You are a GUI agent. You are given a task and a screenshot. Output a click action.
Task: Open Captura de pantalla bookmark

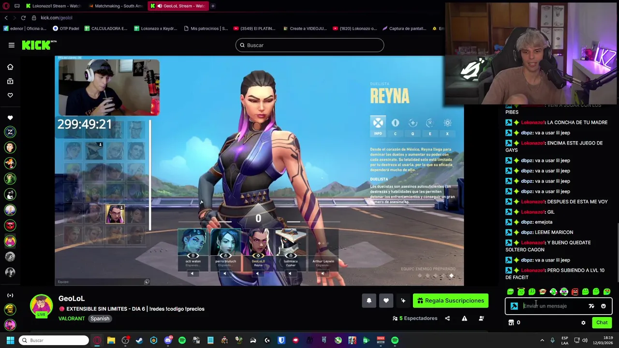[404, 29]
